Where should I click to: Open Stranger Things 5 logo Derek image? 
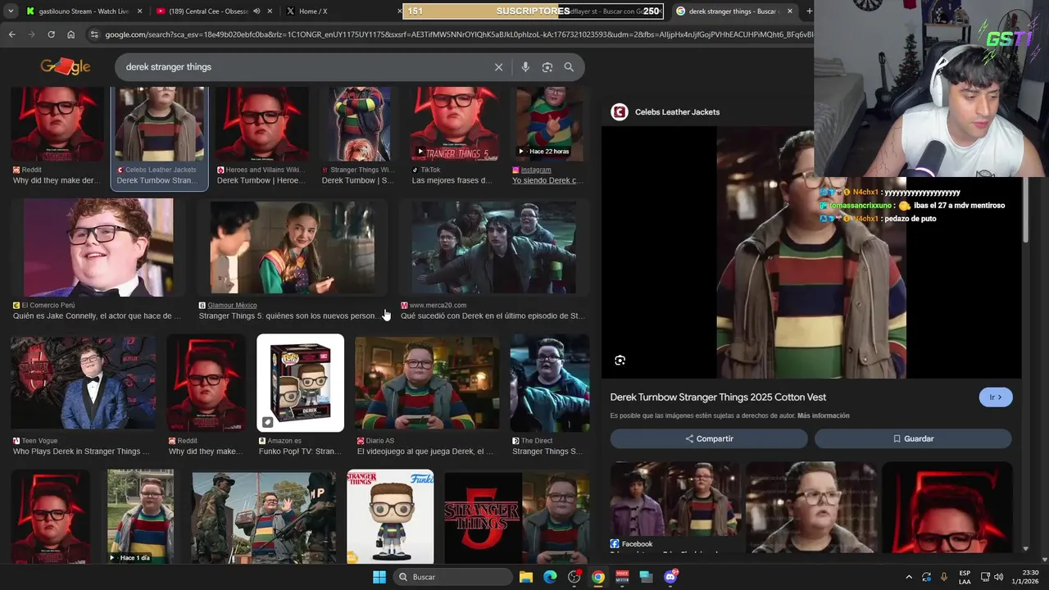[516, 516]
